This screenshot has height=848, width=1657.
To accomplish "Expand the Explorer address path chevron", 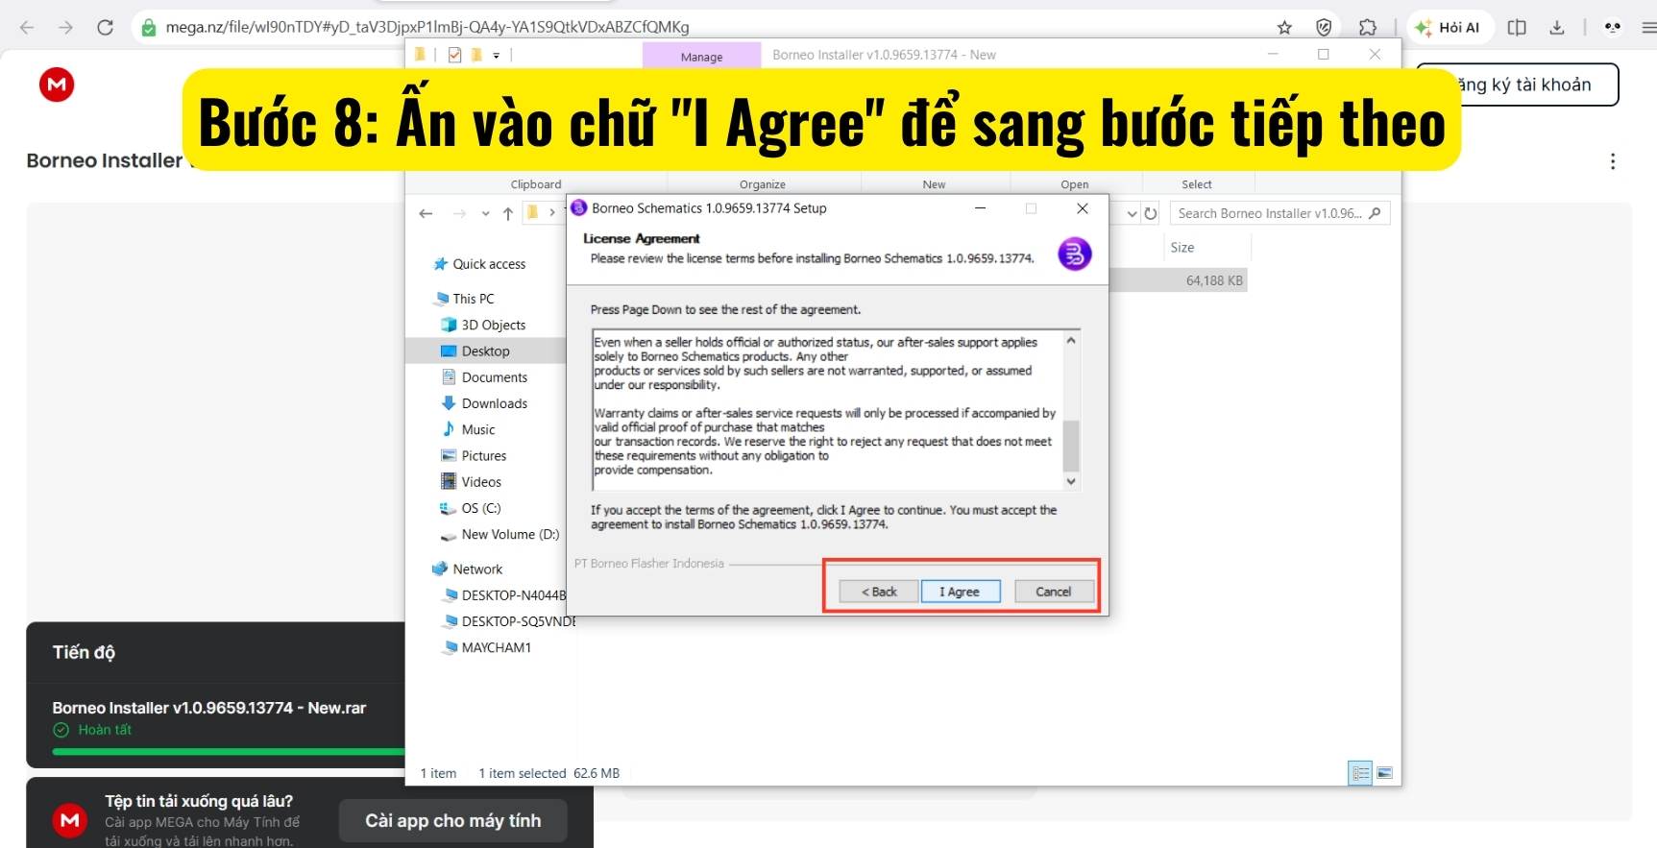I will (552, 213).
